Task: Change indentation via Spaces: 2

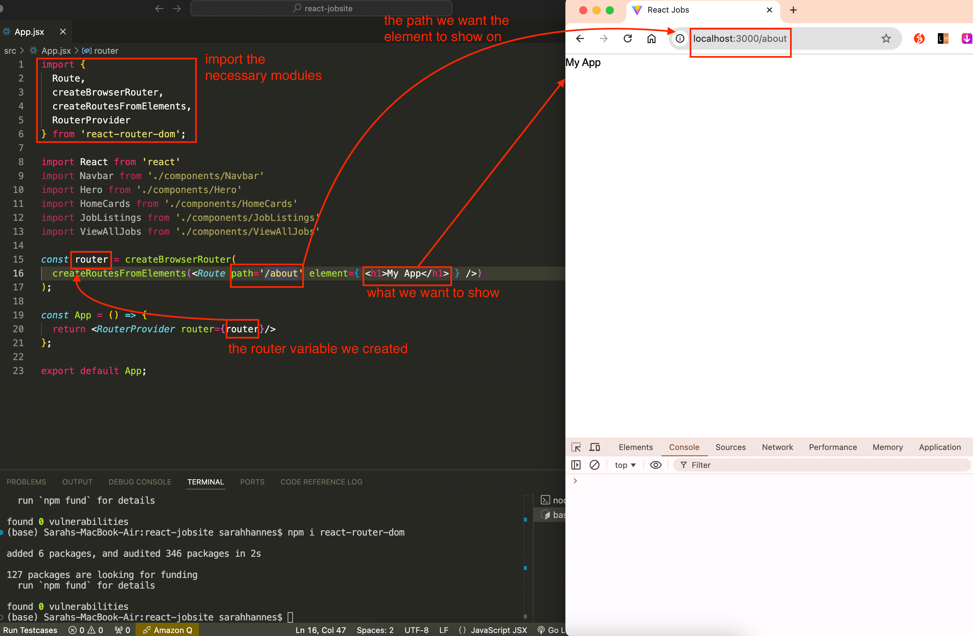Action: [x=375, y=630]
